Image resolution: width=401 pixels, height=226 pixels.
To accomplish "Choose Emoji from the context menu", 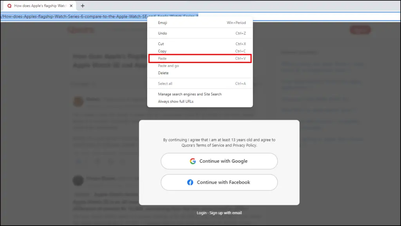I will click(200, 23).
